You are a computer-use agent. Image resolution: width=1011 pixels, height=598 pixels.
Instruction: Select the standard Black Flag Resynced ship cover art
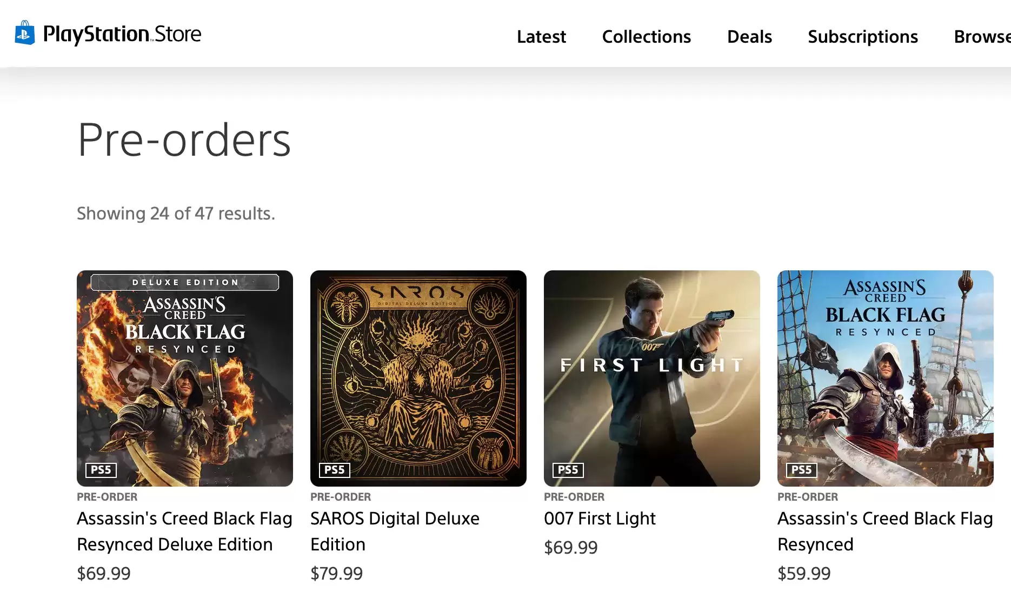(886, 378)
